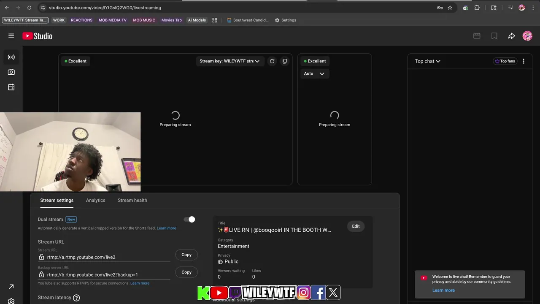Open Learn more link about RTMPS

pyautogui.click(x=140, y=283)
